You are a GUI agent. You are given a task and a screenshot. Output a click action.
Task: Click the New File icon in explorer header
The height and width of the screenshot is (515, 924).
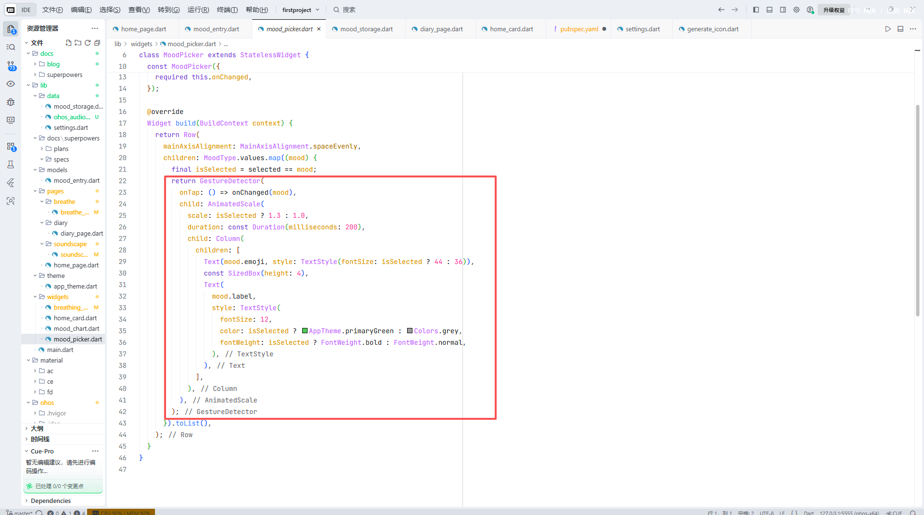tap(68, 43)
